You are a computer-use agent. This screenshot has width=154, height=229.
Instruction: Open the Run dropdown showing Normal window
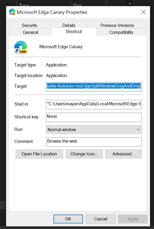(94, 130)
